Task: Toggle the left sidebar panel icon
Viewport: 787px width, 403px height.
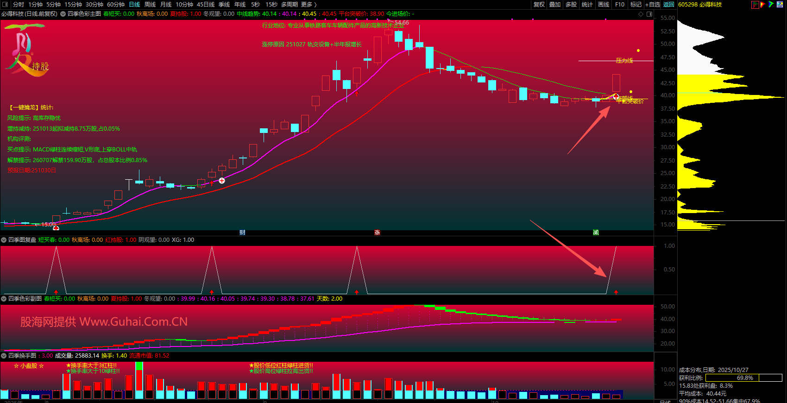Action: point(5,5)
